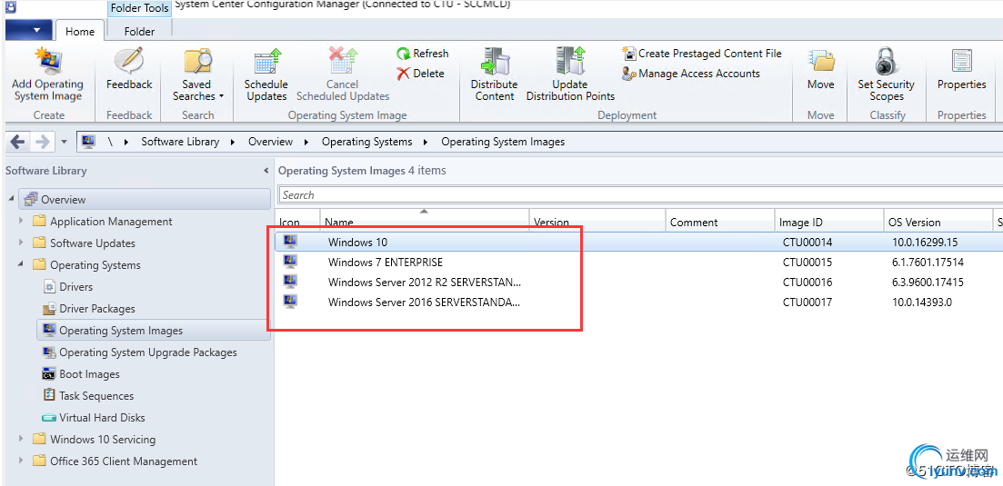
Task: Collapse the Operating Systems node
Action: click(x=22, y=265)
